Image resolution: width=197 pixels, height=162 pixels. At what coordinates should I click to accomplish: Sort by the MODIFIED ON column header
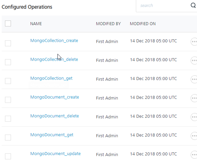[143, 24]
